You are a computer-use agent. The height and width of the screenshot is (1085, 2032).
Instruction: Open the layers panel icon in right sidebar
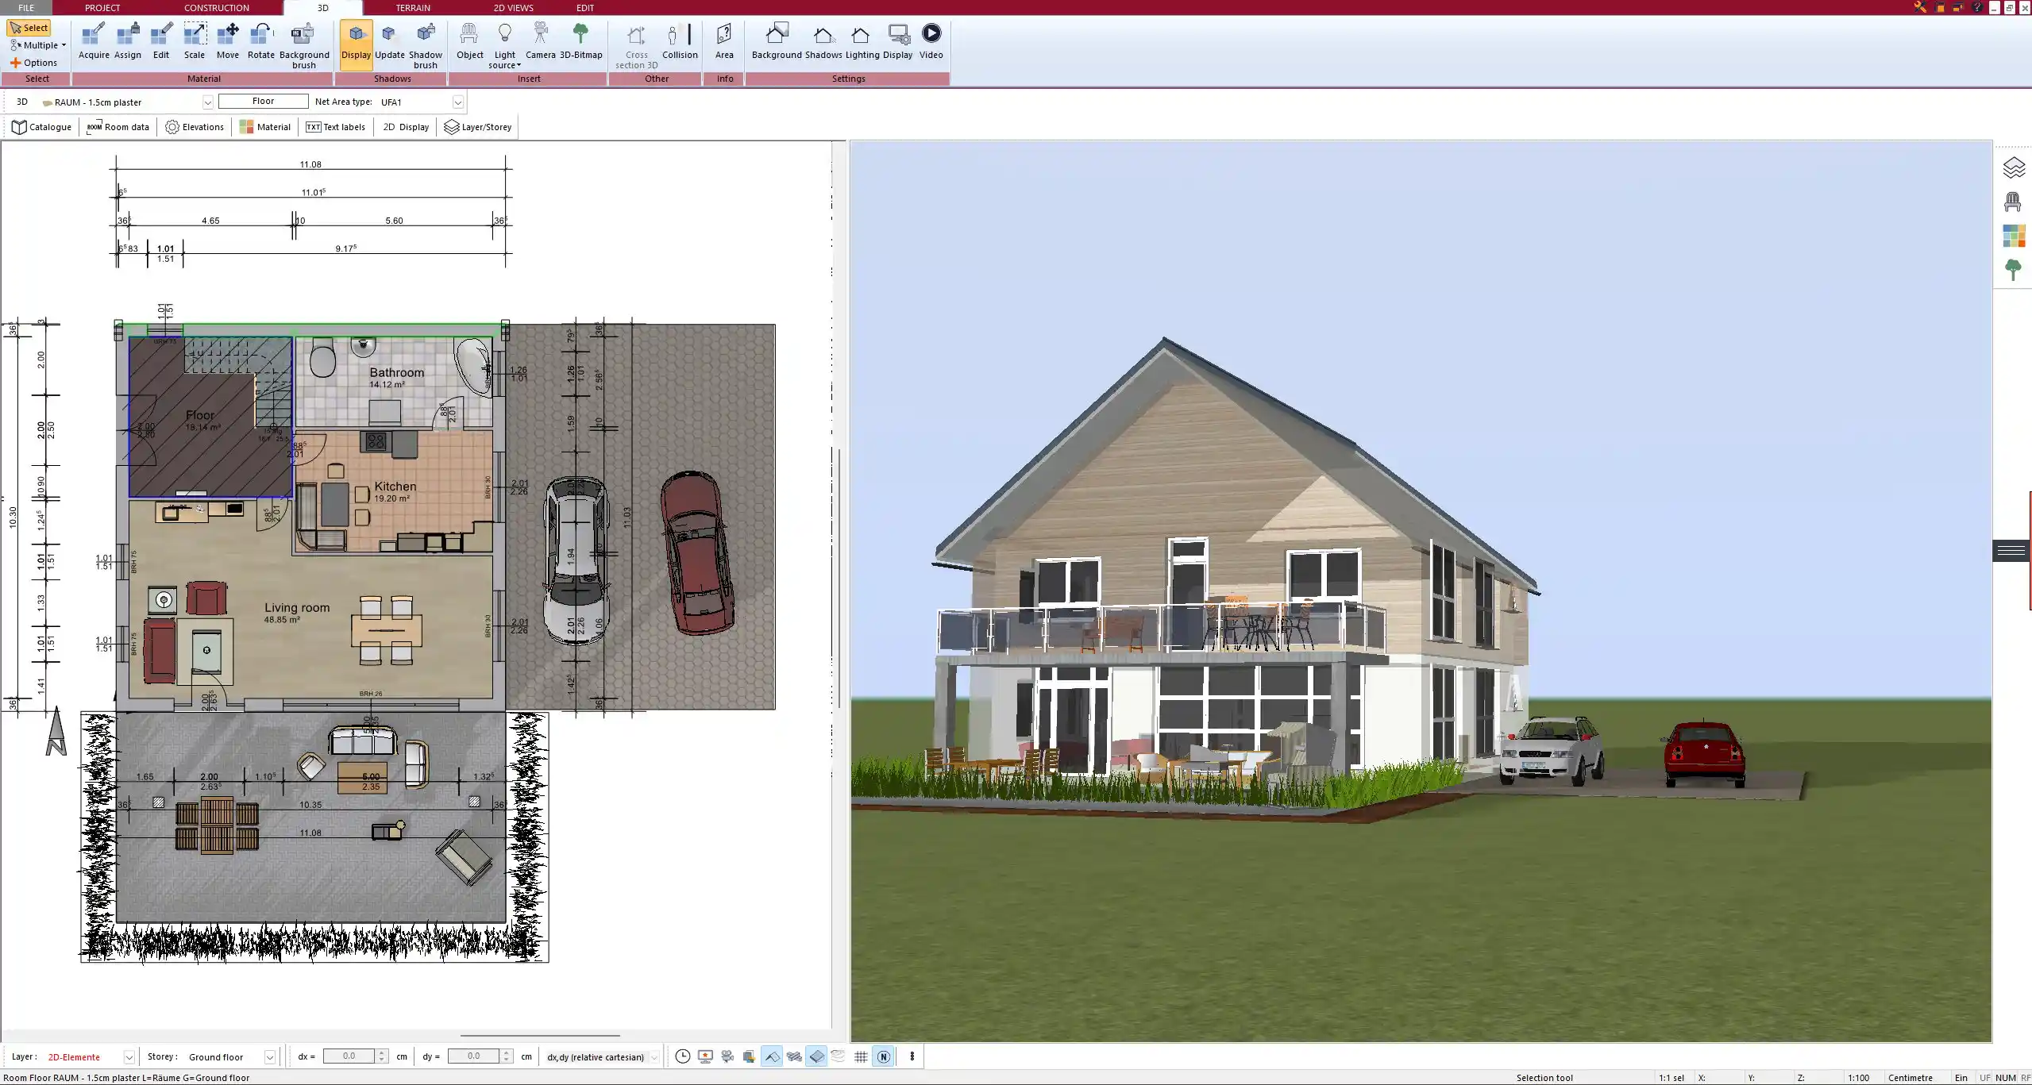point(2013,167)
